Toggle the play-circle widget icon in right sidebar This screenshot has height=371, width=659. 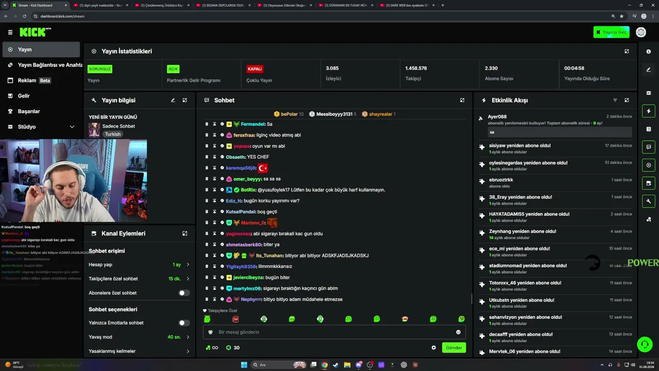(649, 165)
